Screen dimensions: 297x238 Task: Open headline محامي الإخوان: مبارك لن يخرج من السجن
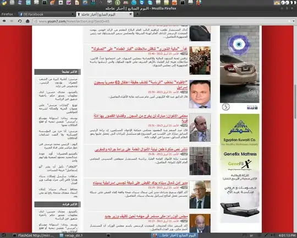[x=141, y=118]
